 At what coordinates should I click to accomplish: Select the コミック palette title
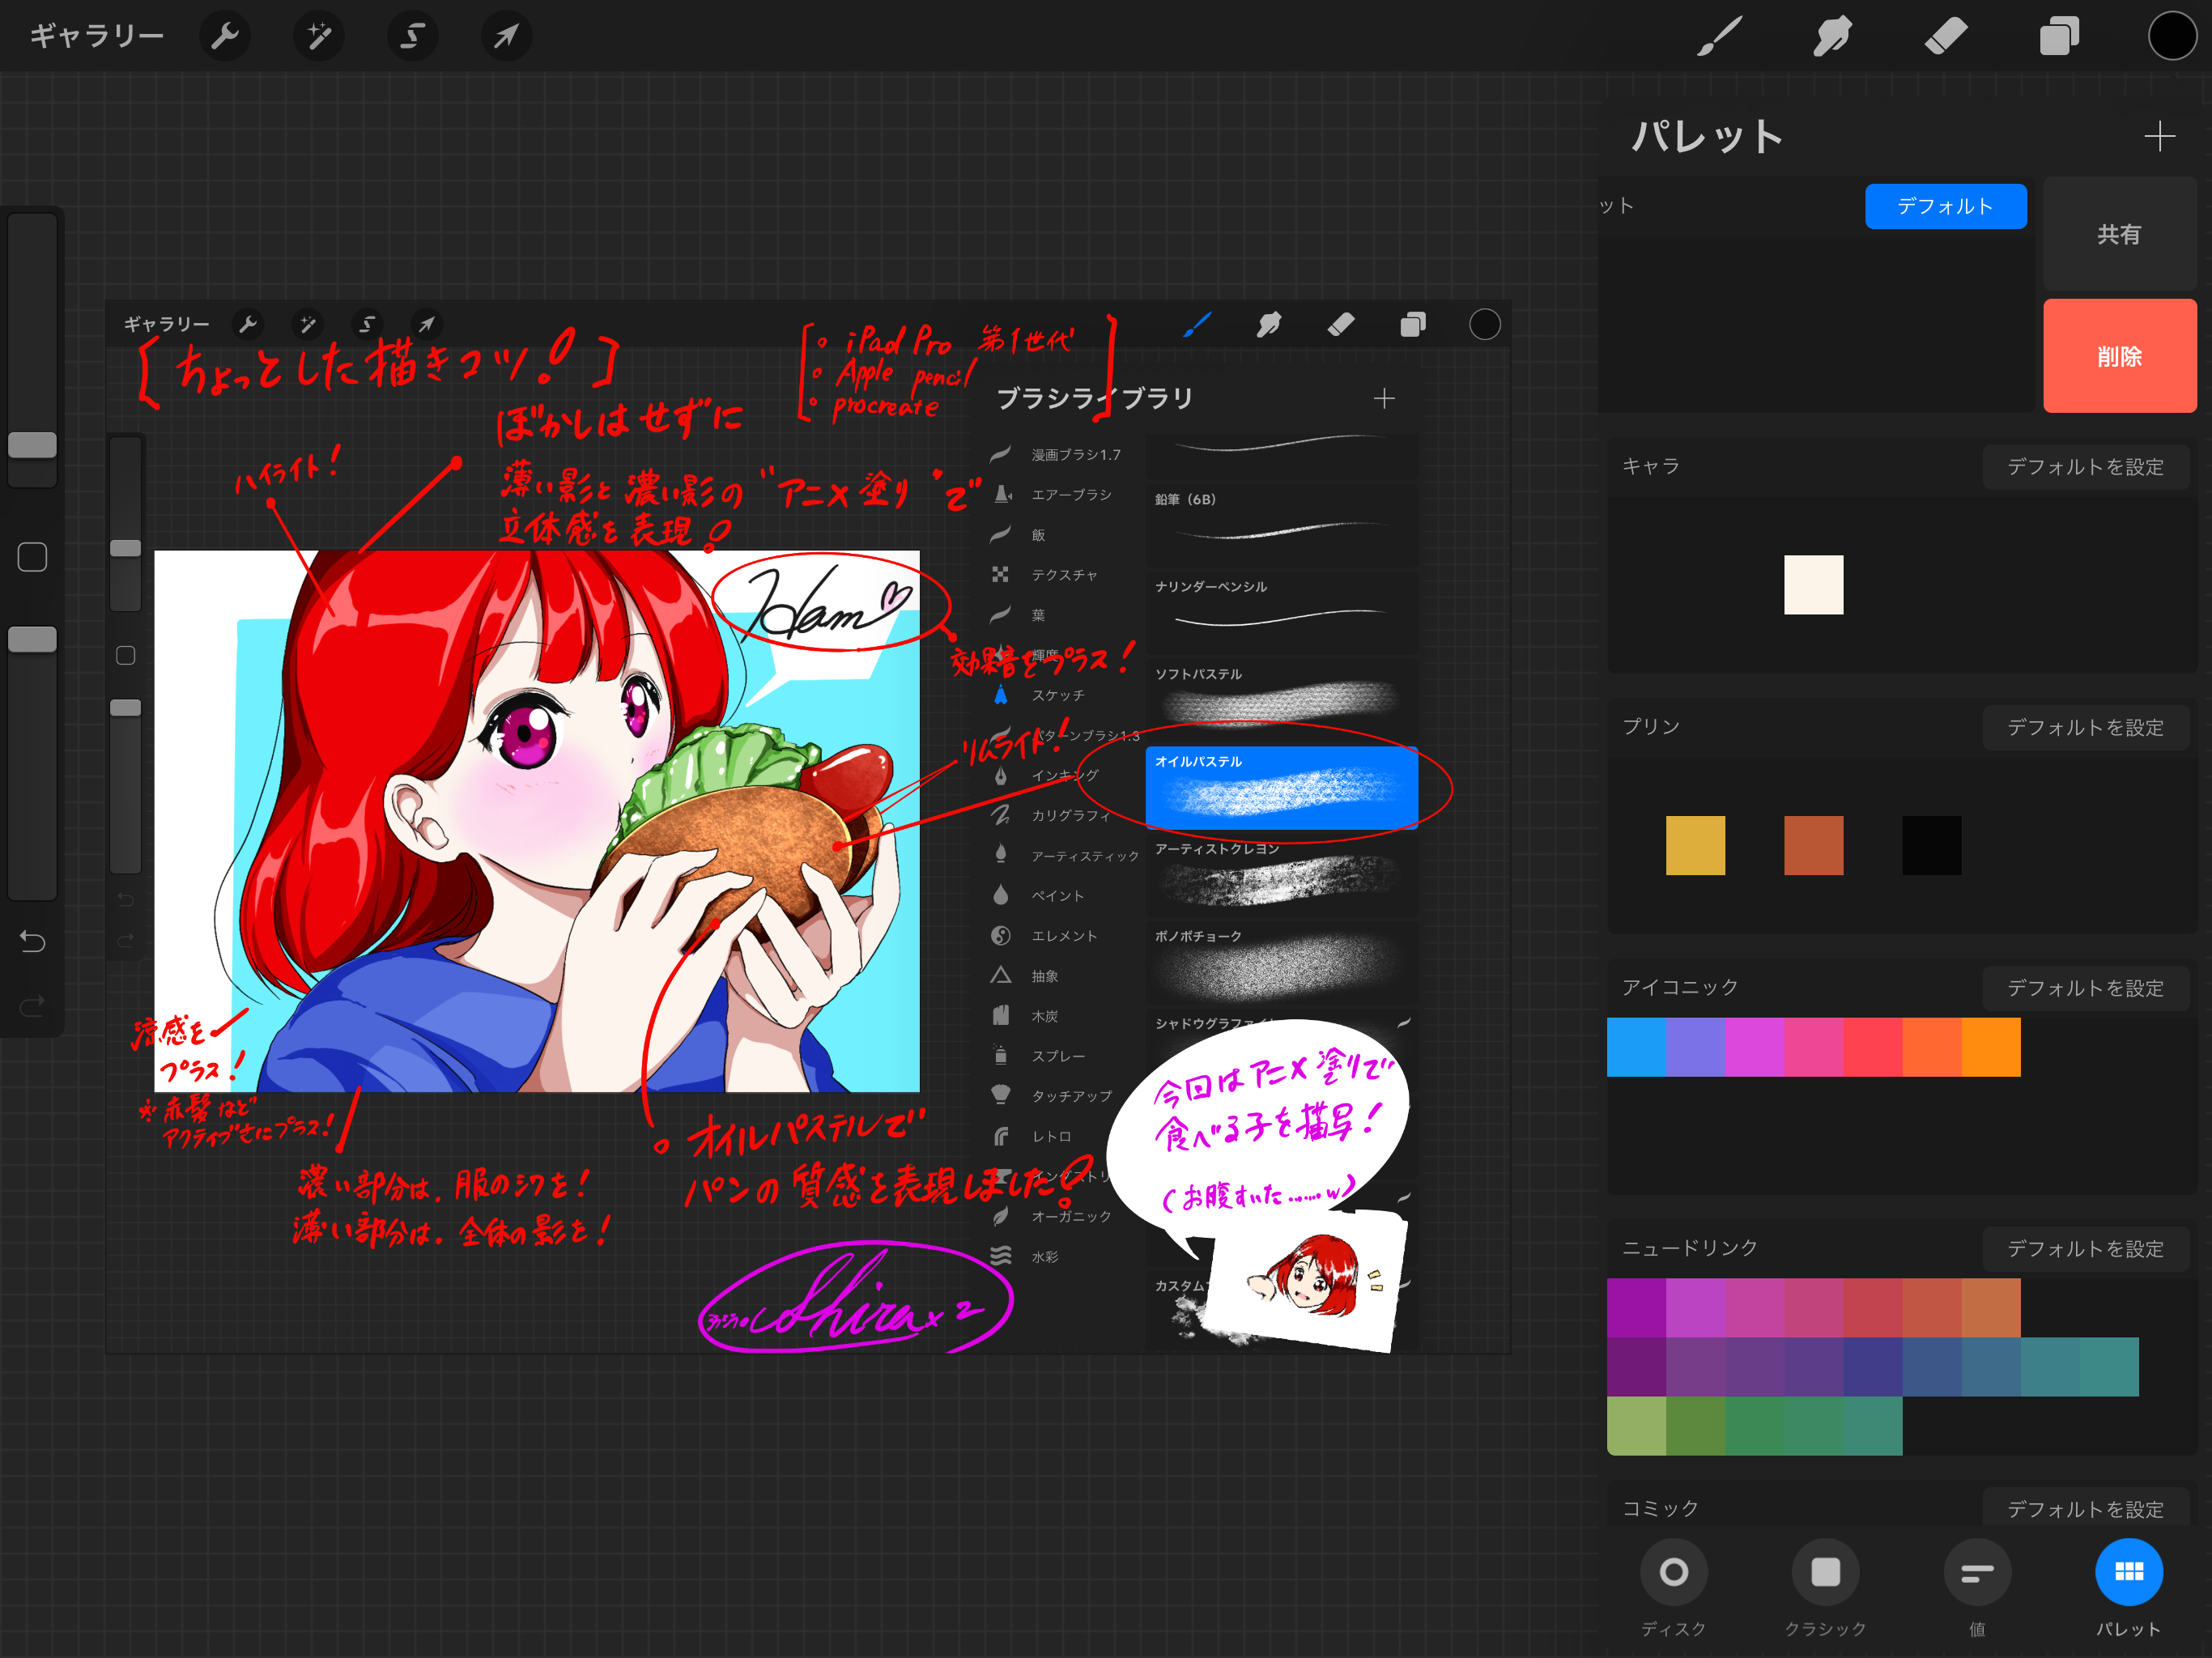(x=1660, y=1508)
